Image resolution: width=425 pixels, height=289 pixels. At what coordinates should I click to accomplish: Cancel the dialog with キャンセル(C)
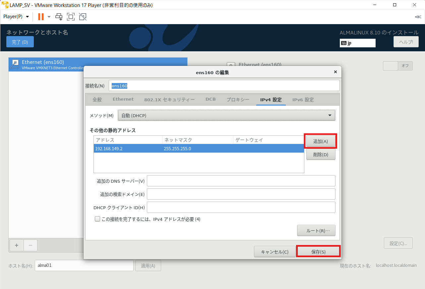click(x=275, y=252)
